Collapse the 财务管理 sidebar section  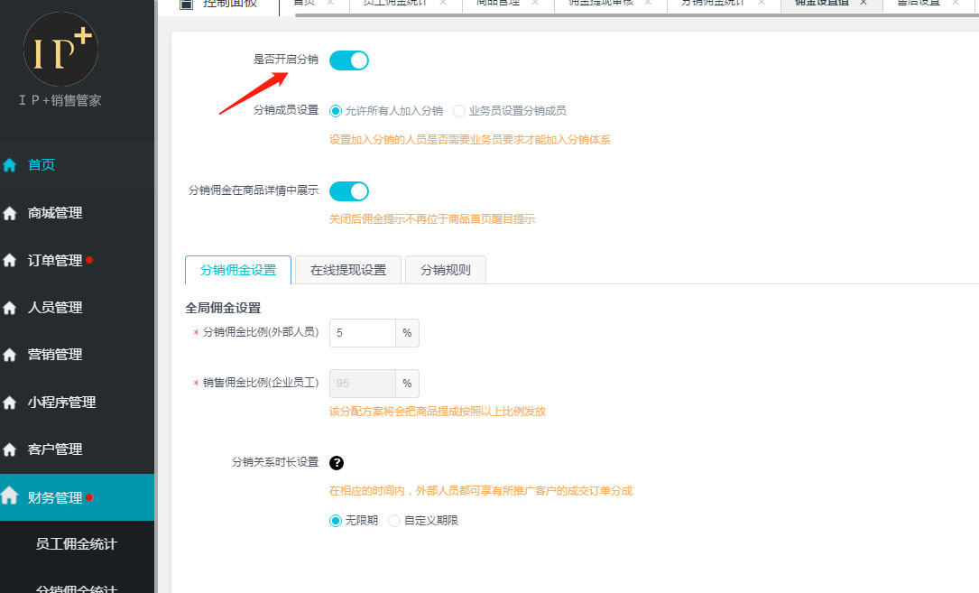[x=55, y=497]
